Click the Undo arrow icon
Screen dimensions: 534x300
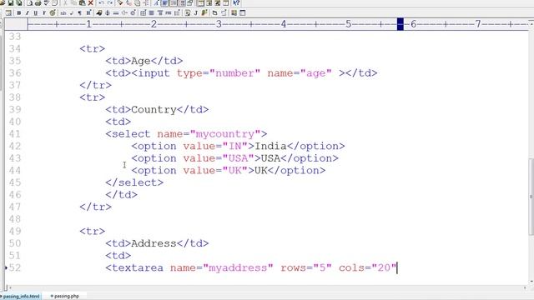(x=101, y=2)
